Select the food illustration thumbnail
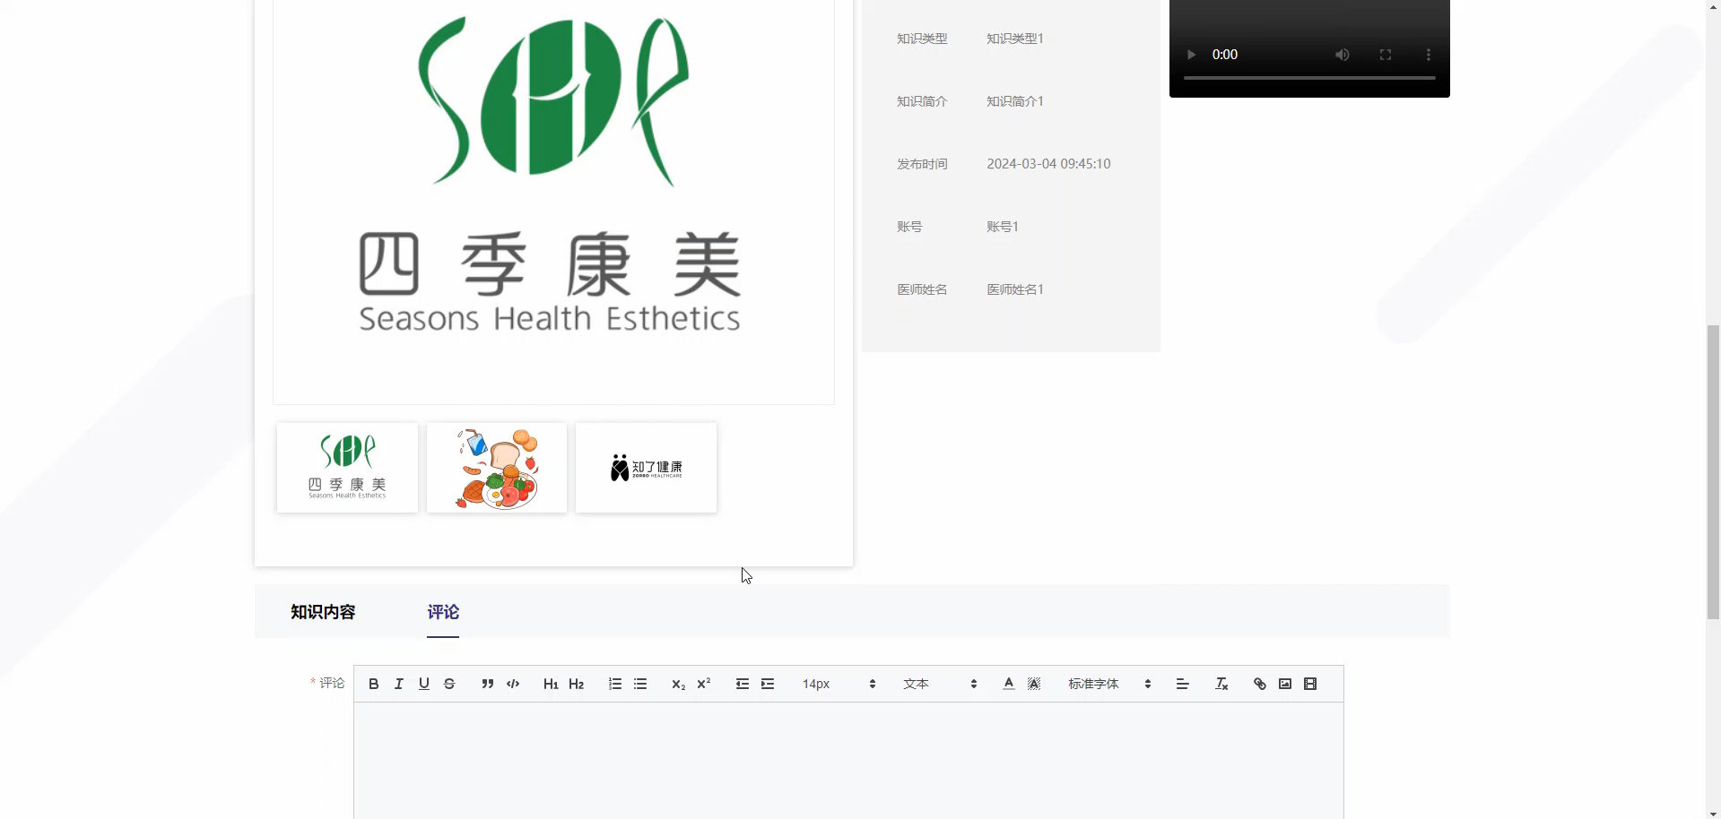 click(497, 468)
